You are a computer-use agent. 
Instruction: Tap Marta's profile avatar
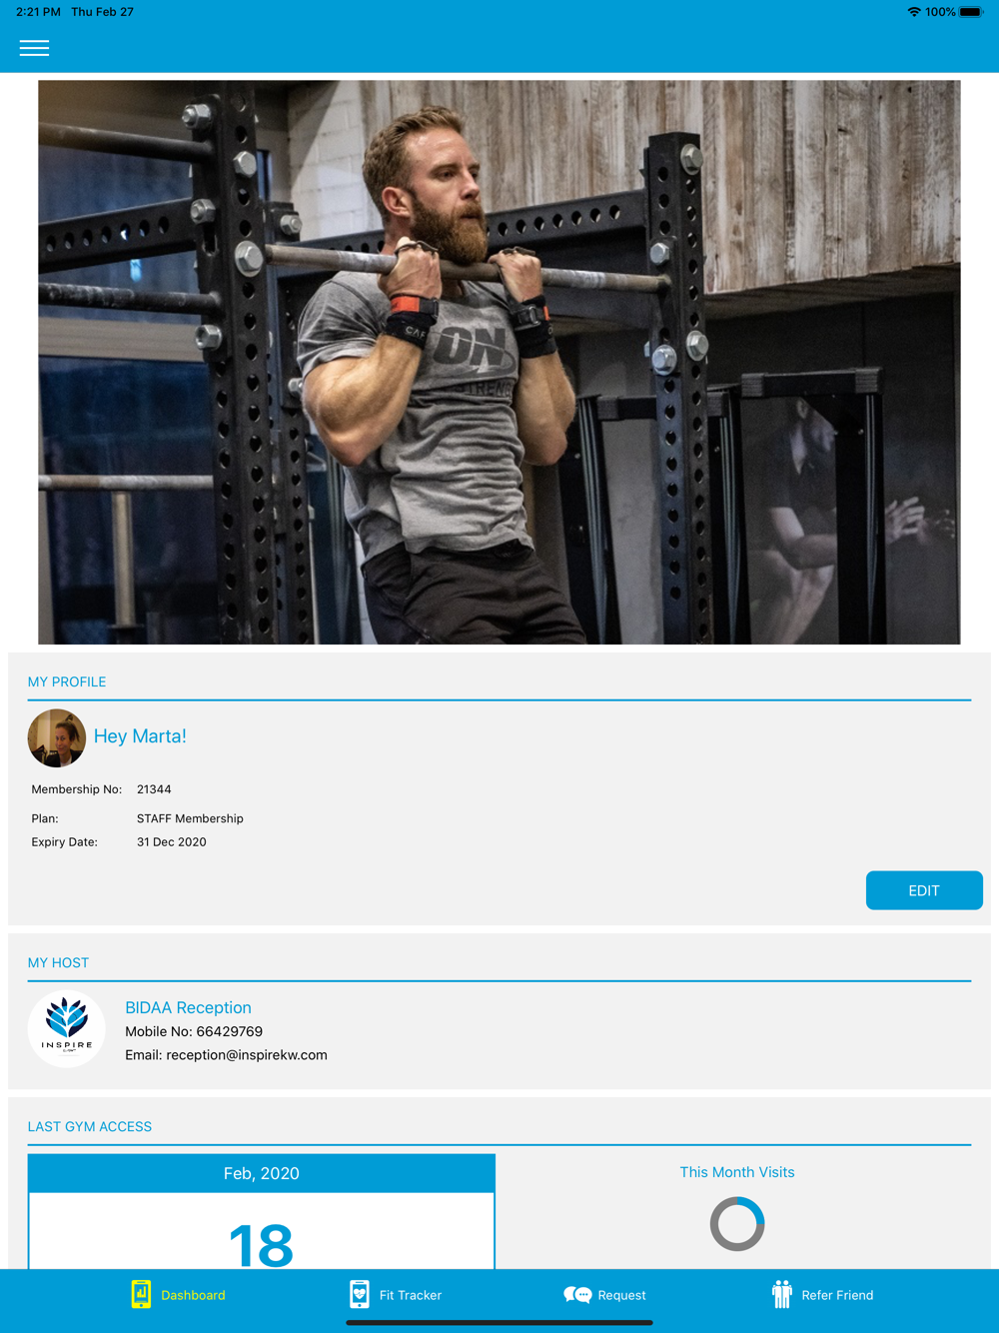point(57,738)
